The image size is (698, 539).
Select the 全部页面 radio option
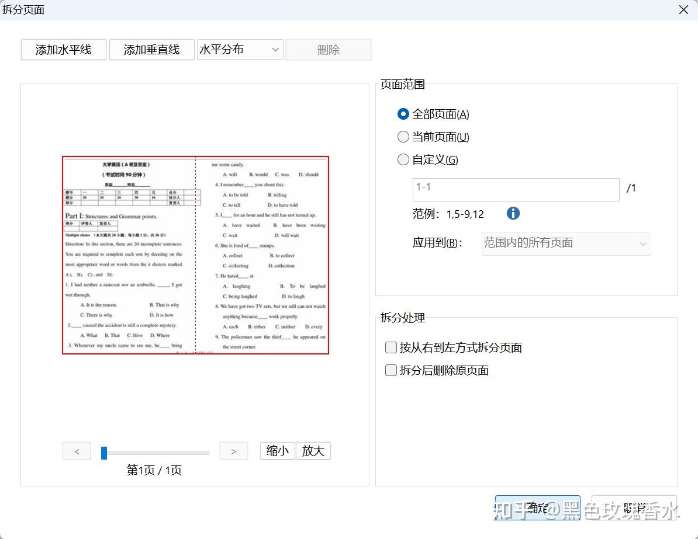point(403,114)
